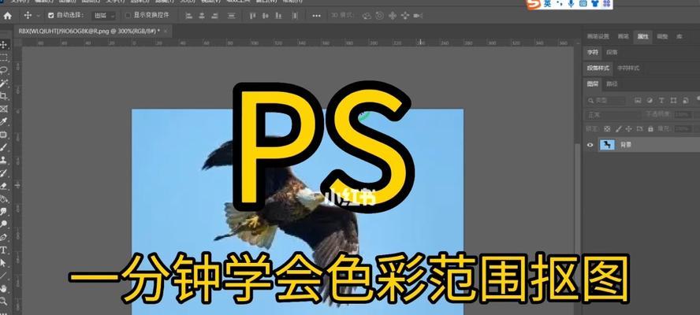
Task: Select the Type tool
Action: pos(4,250)
